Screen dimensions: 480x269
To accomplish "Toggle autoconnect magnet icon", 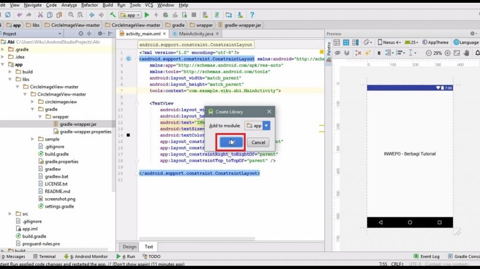I will point(347,53).
